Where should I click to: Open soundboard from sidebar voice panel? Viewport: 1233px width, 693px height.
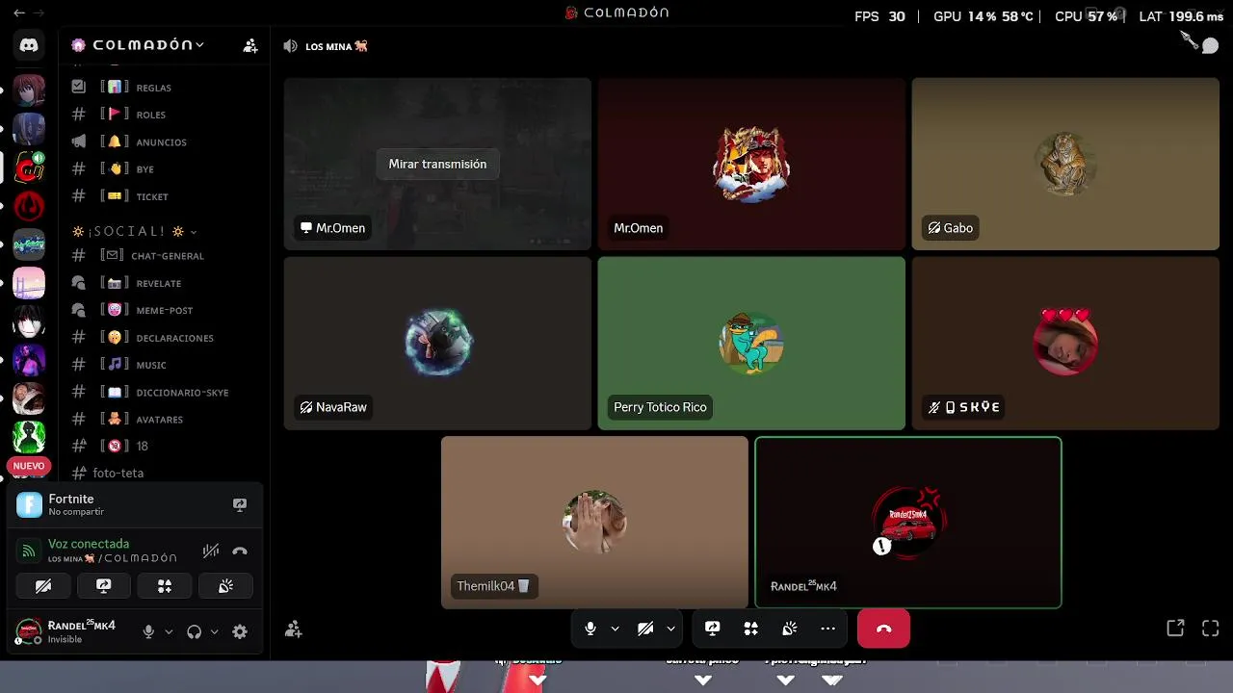(x=225, y=586)
